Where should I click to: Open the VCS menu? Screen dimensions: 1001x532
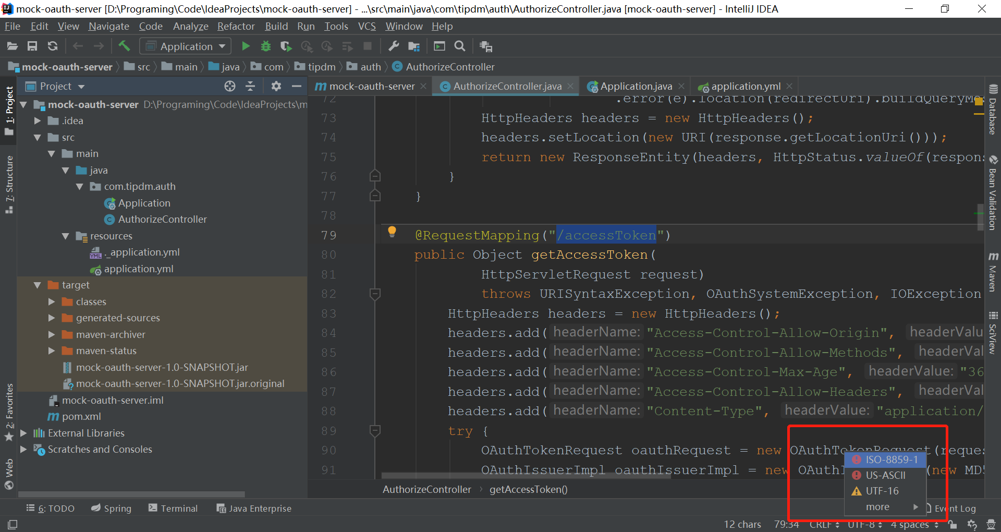pyautogui.click(x=367, y=26)
